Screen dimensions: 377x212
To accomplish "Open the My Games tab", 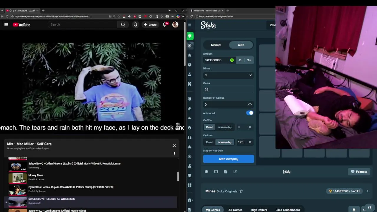I will (x=213, y=210).
